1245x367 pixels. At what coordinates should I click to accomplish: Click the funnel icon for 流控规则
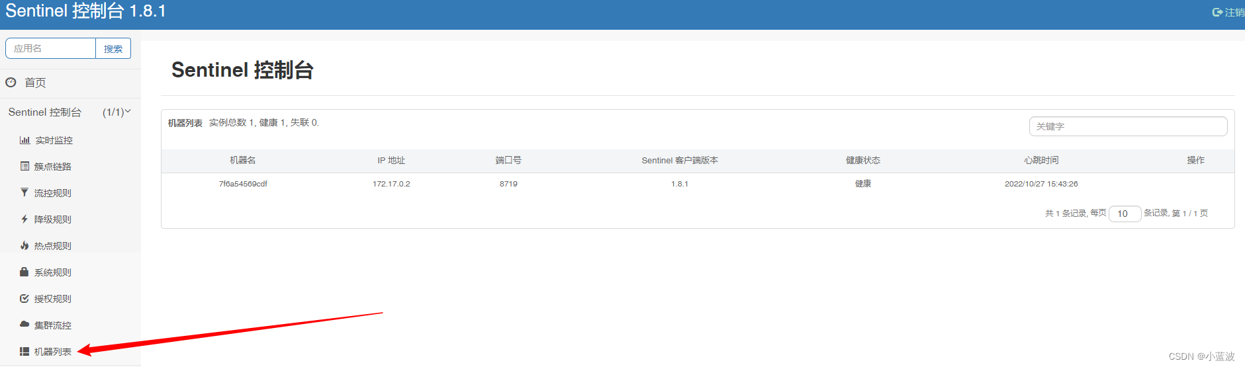(x=24, y=192)
